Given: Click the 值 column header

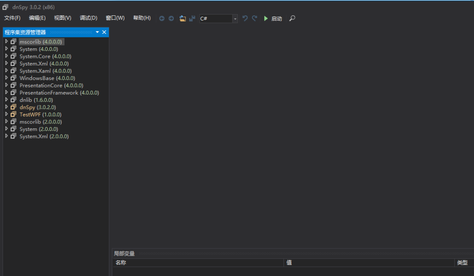Looking at the screenshot, I should 369,263.
